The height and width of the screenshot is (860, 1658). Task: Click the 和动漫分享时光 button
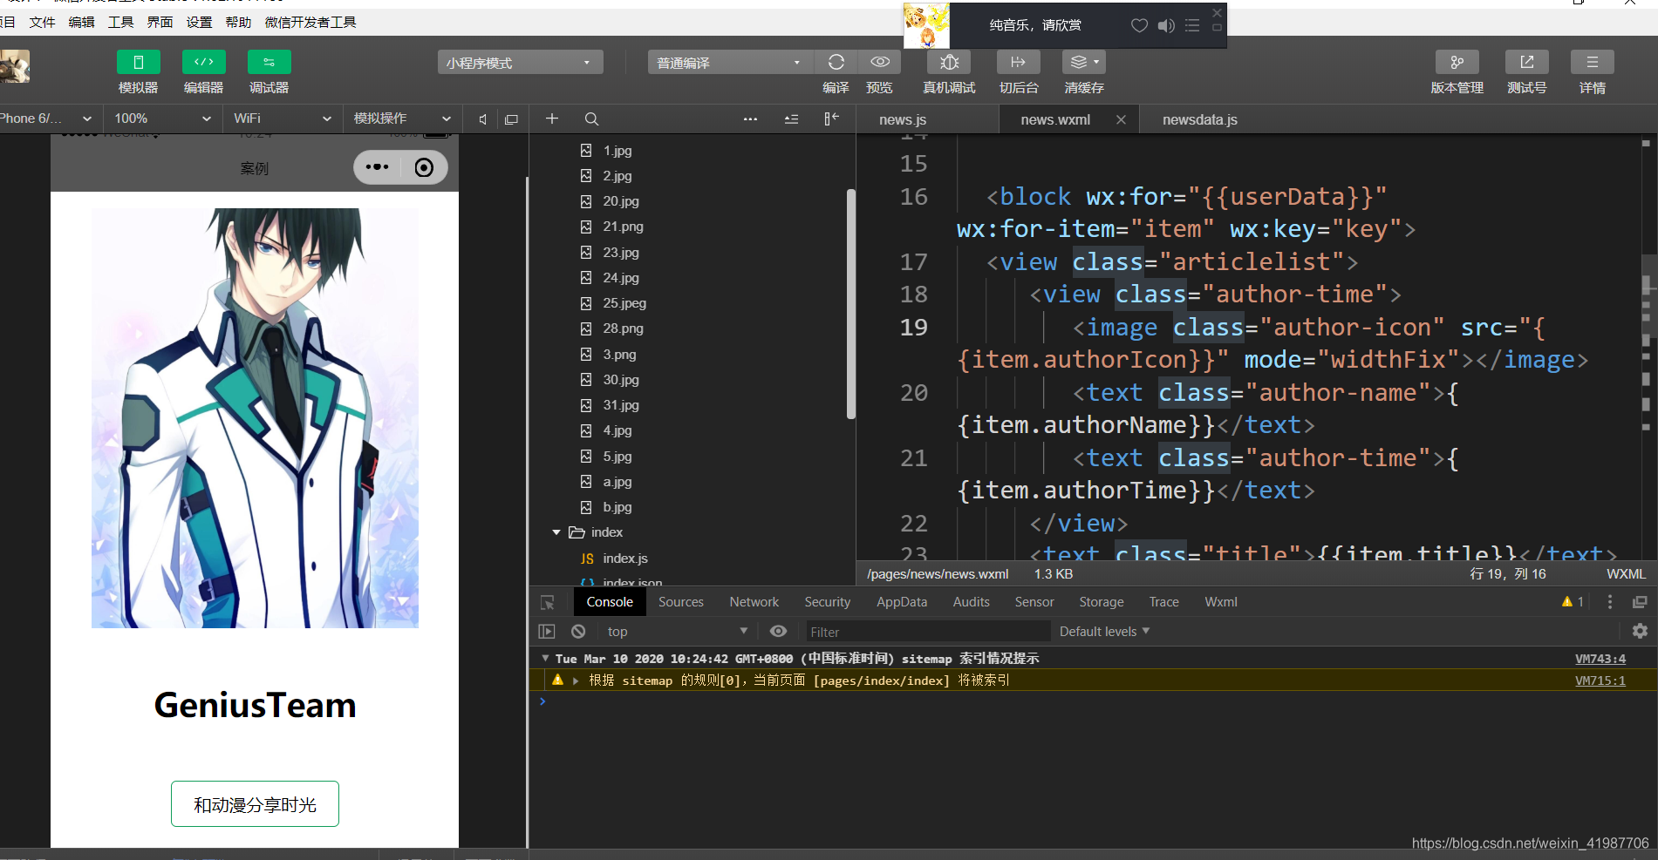(255, 804)
